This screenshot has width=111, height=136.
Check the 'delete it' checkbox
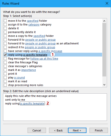pos(5,28)
